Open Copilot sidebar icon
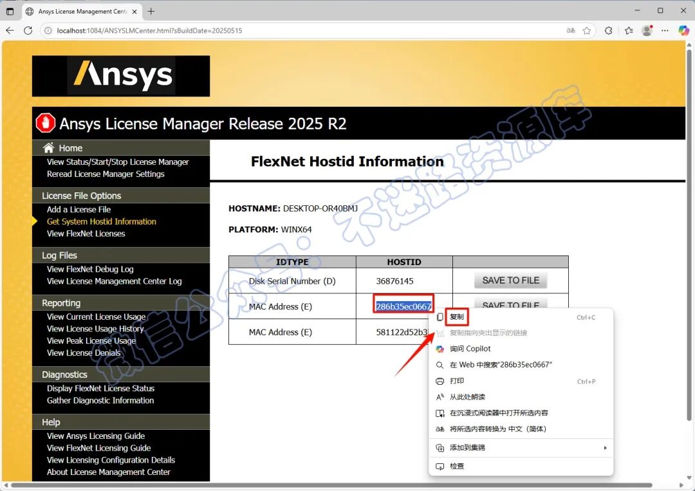The image size is (695, 491). pos(683,31)
